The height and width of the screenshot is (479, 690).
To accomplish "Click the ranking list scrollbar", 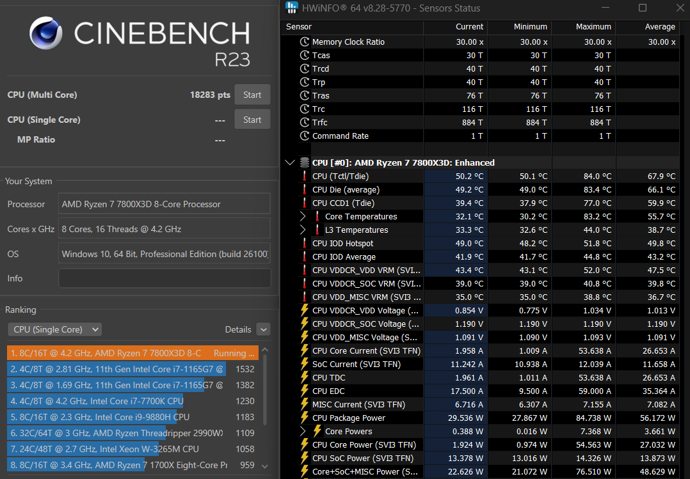I will click(265, 391).
